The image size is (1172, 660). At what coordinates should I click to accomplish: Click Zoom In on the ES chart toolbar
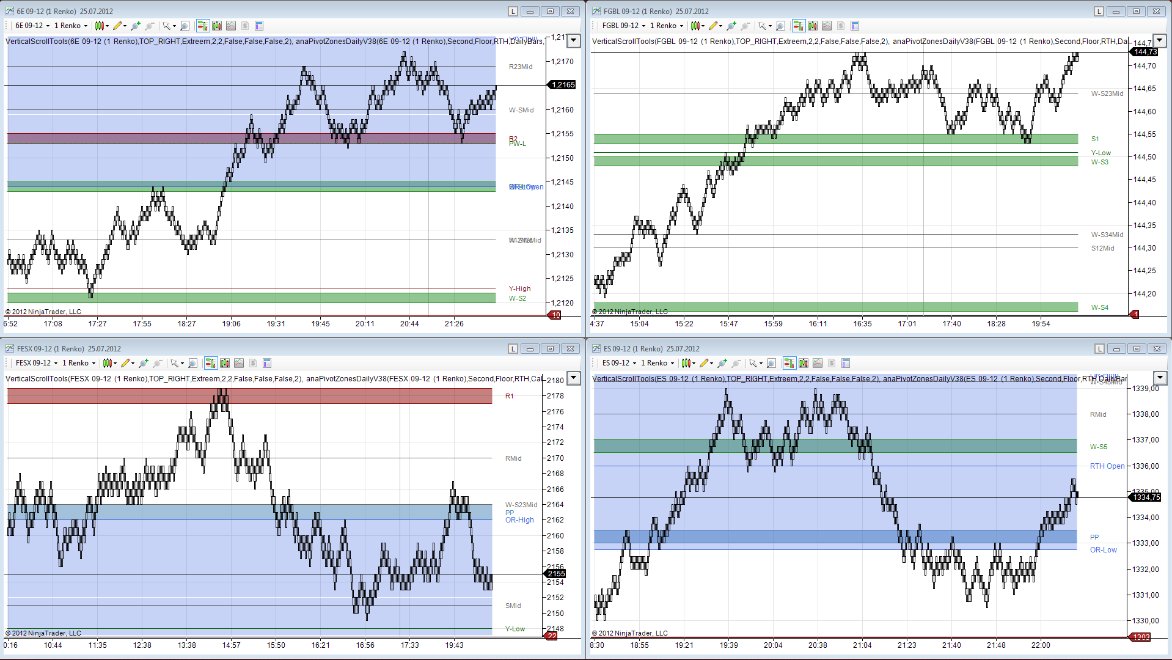[722, 363]
